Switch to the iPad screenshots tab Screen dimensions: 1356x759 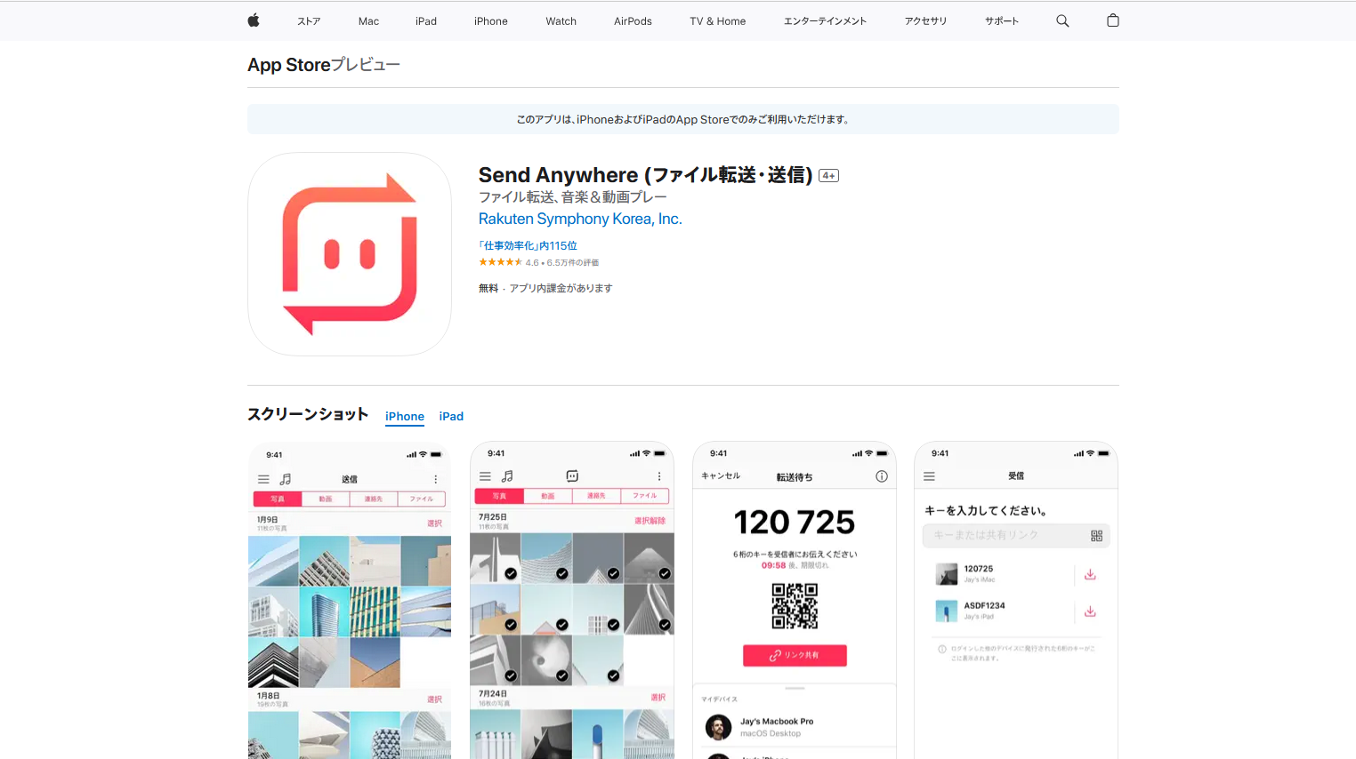click(x=451, y=416)
